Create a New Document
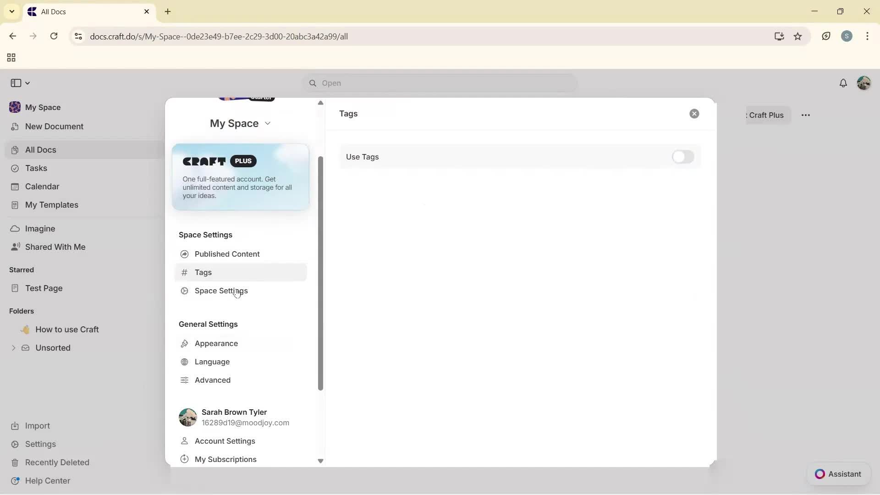This screenshot has height=495, width=880. pyautogui.click(x=54, y=126)
